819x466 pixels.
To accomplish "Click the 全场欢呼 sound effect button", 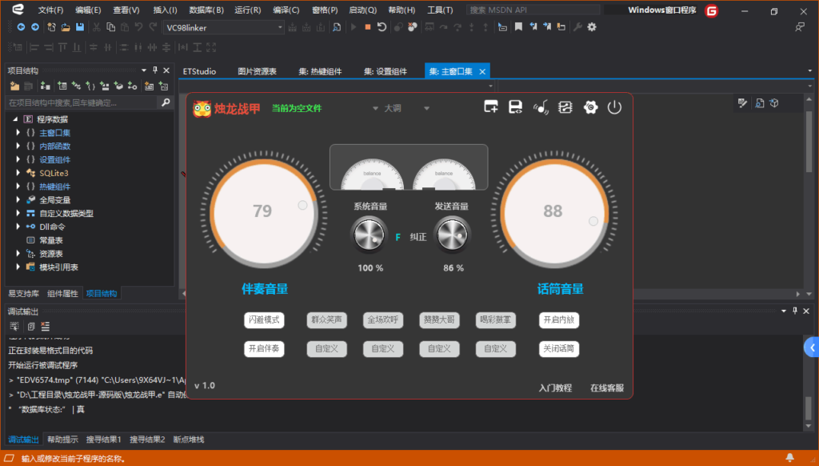I will point(383,320).
